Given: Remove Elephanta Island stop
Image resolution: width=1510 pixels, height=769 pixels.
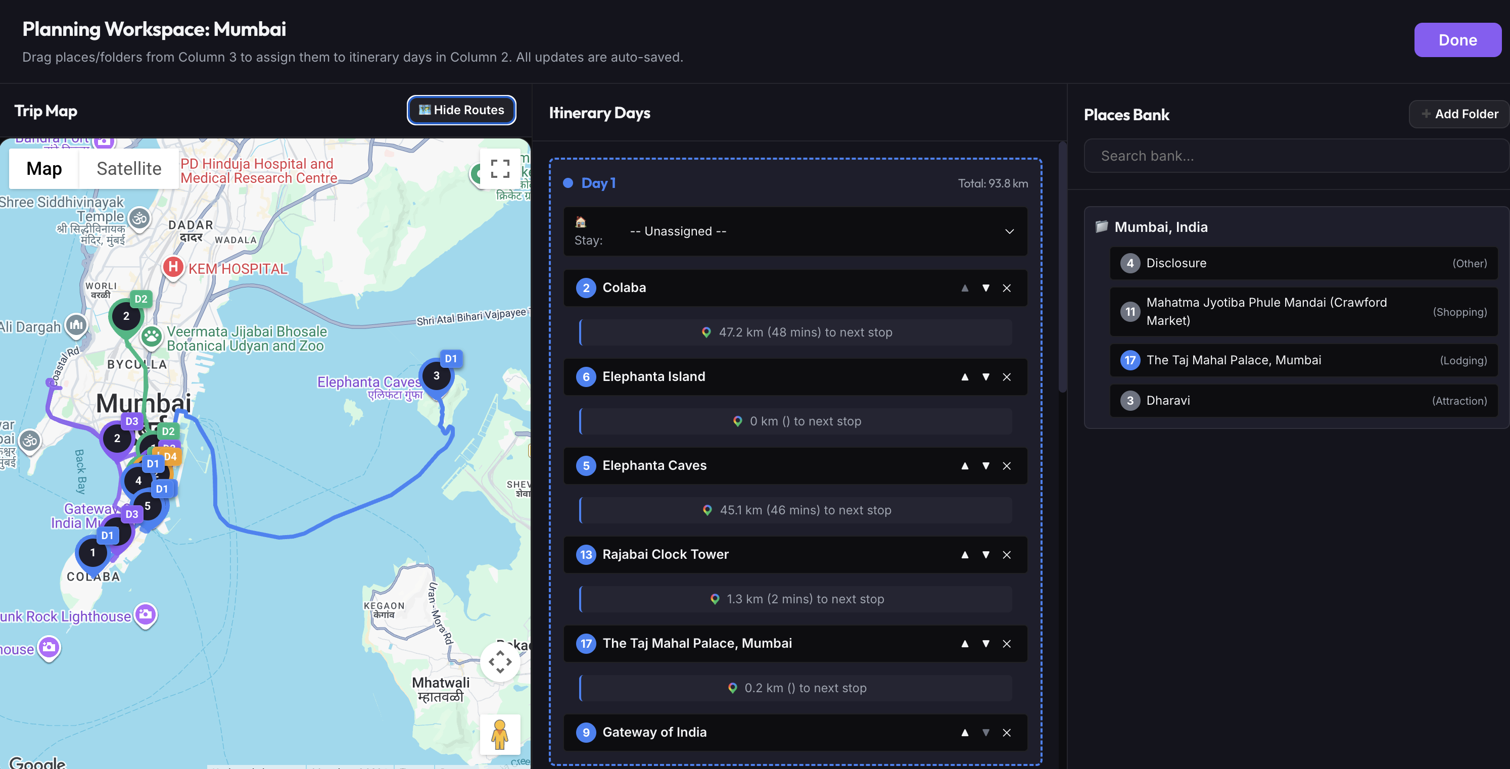Looking at the screenshot, I should point(1007,377).
